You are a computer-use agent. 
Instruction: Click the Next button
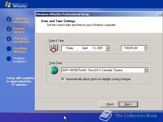[x=128, y=104]
